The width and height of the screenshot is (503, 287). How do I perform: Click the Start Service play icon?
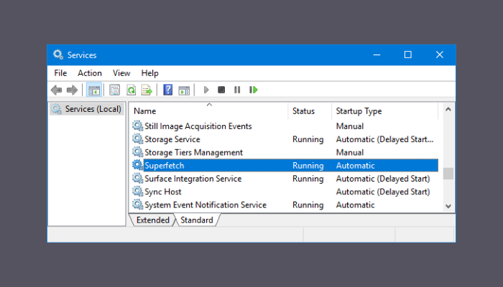point(206,90)
